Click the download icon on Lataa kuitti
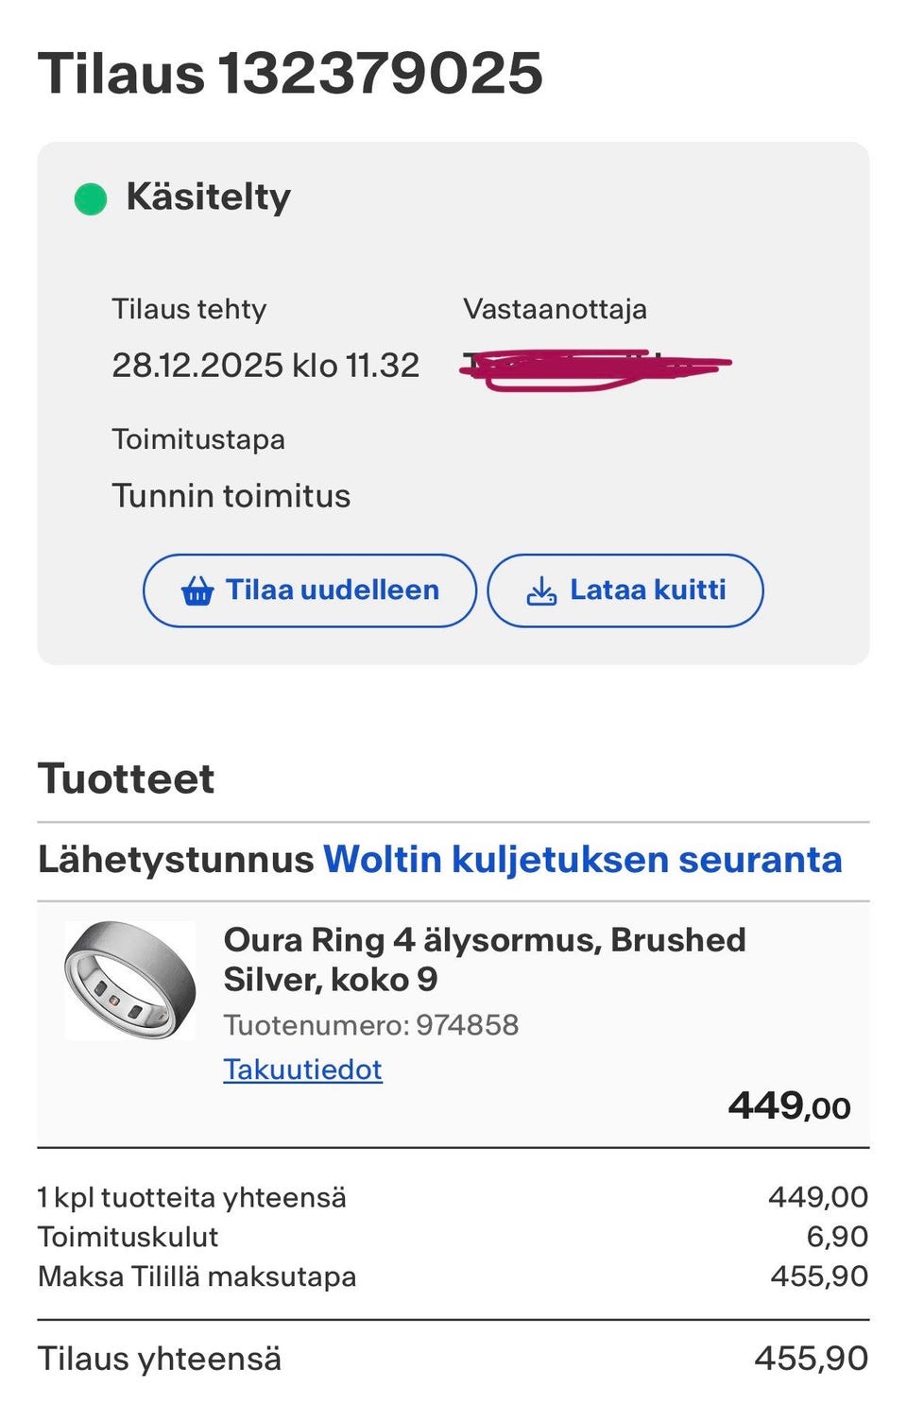Screen dimensions: 907x1421 point(540,591)
